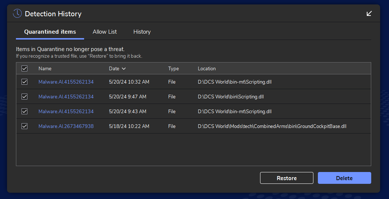
Task: Click the Detection History title text
Action: (x=53, y=14)
